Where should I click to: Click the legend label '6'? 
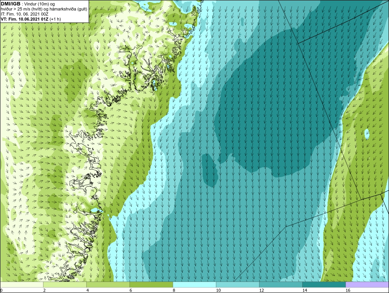[x=131, y=290]
